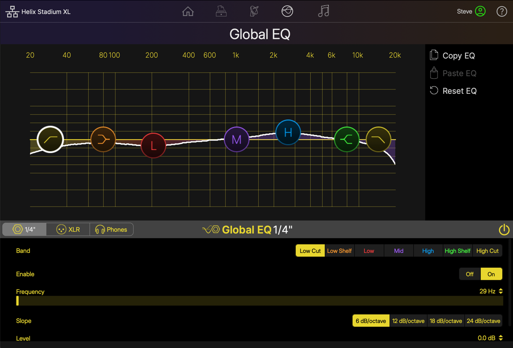The image size is (513, 348).
Task: Switch to the XLR output tab
Action: coord(67,230)
